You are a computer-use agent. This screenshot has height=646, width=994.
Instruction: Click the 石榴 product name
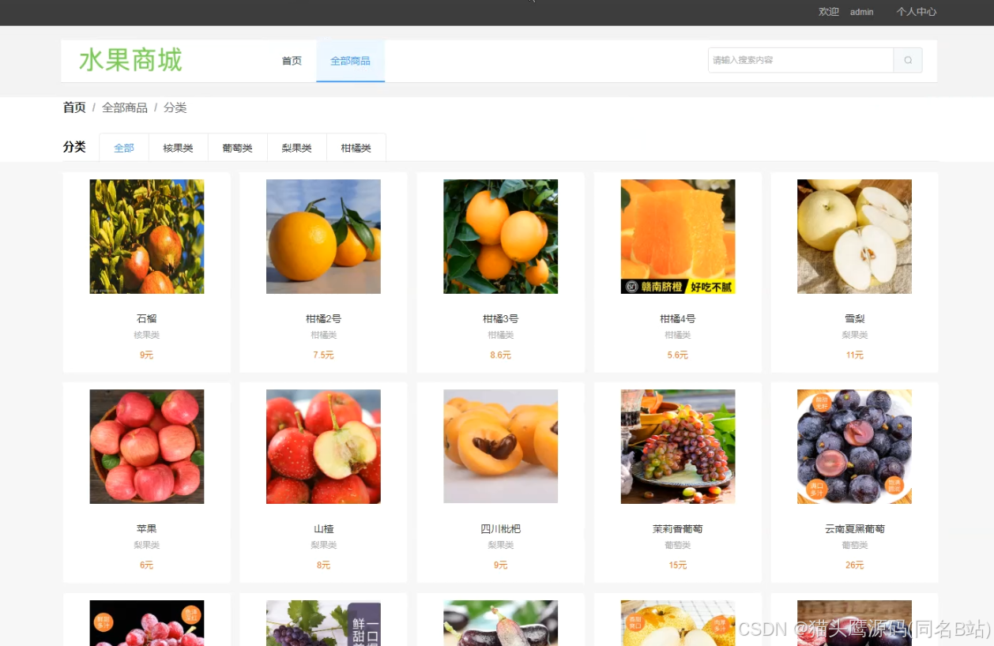point(147,319)
